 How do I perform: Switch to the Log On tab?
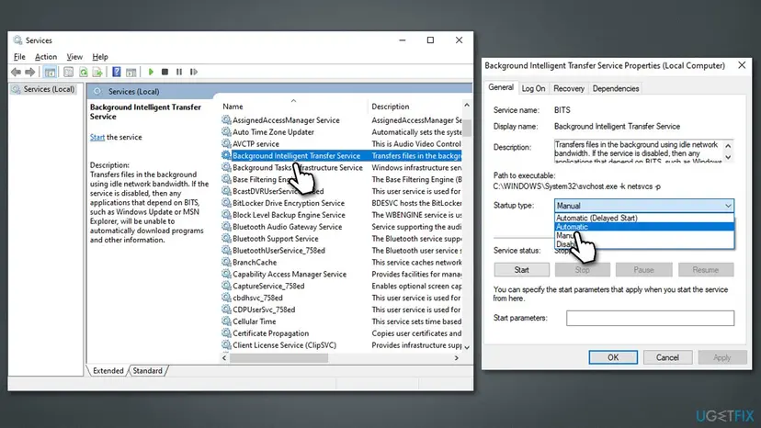[x=533, y=88]
